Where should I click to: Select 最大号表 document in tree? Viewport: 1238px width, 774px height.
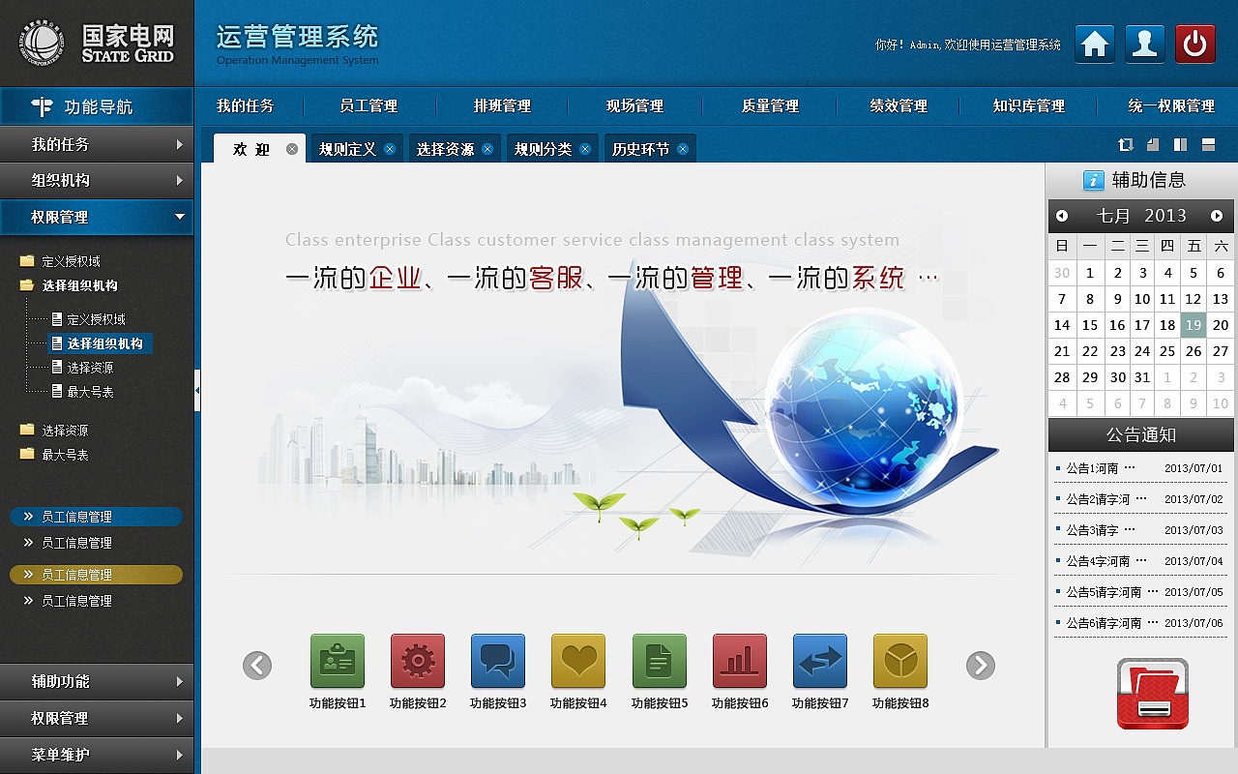[83, 392]
